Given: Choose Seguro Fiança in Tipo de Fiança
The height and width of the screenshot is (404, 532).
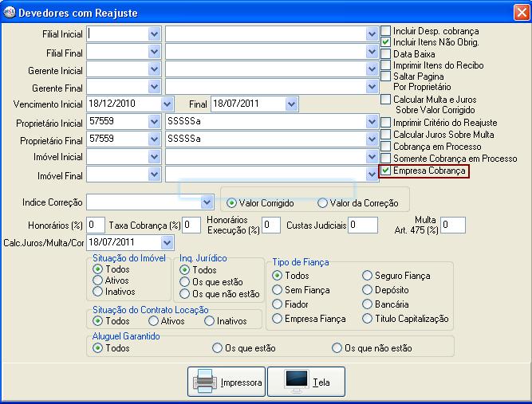Looking at the screenshot, I should pos(368,276).
